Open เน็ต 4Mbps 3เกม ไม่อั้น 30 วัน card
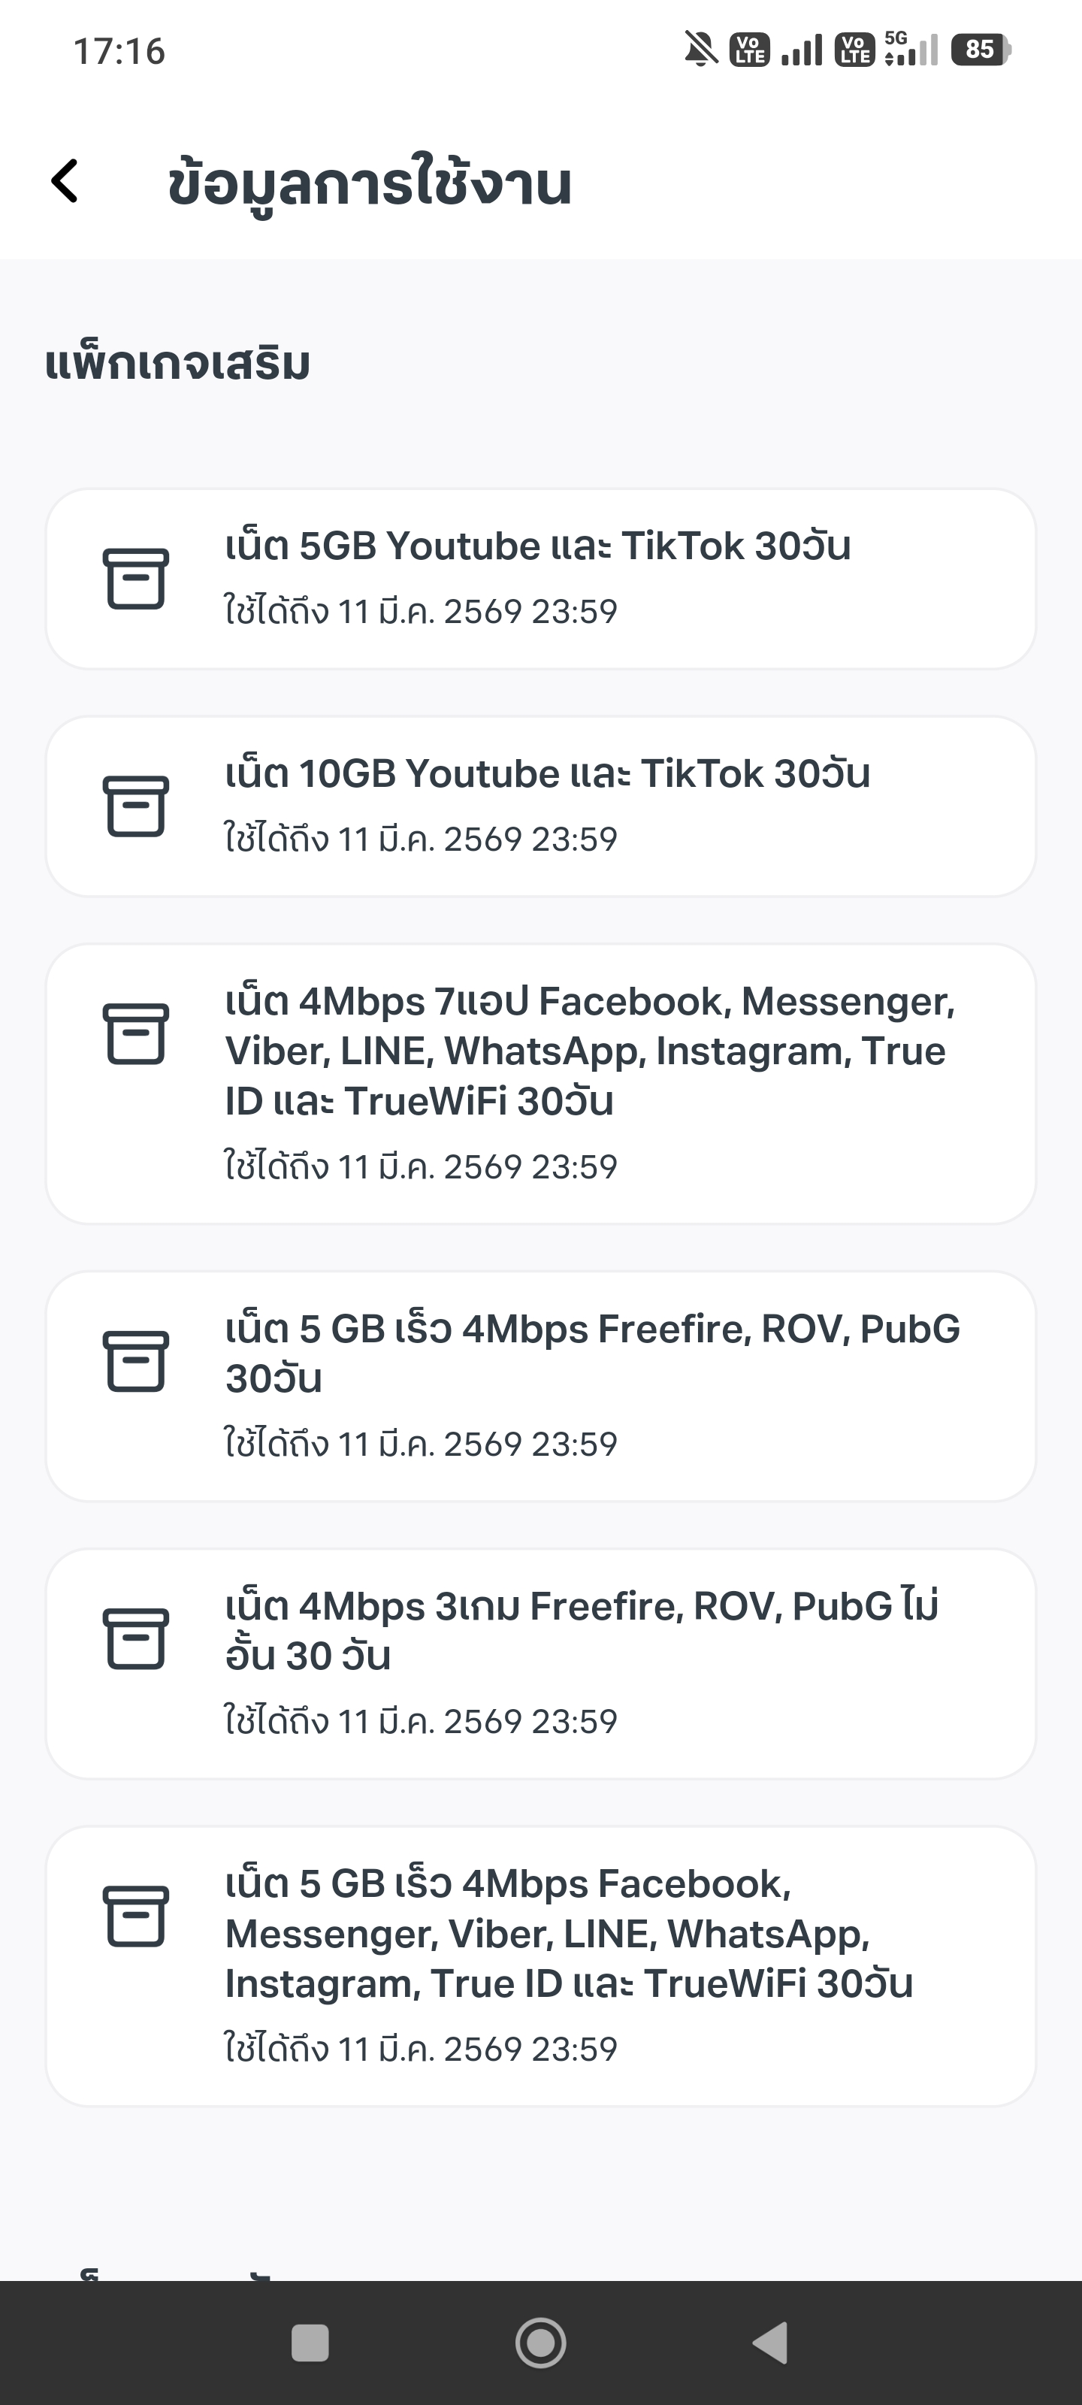 coord(581,1630)
